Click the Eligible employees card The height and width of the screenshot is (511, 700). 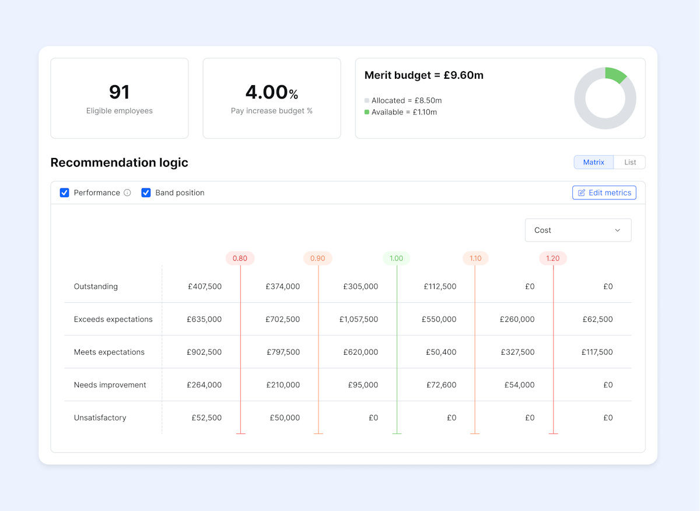point(119,98)
